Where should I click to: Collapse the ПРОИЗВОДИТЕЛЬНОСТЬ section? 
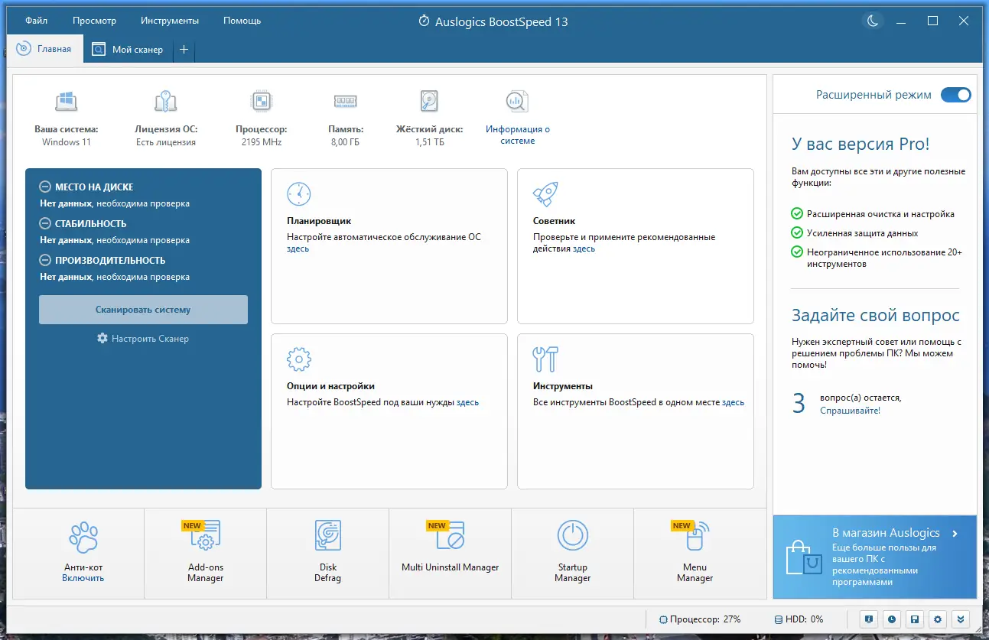point(45,260)
